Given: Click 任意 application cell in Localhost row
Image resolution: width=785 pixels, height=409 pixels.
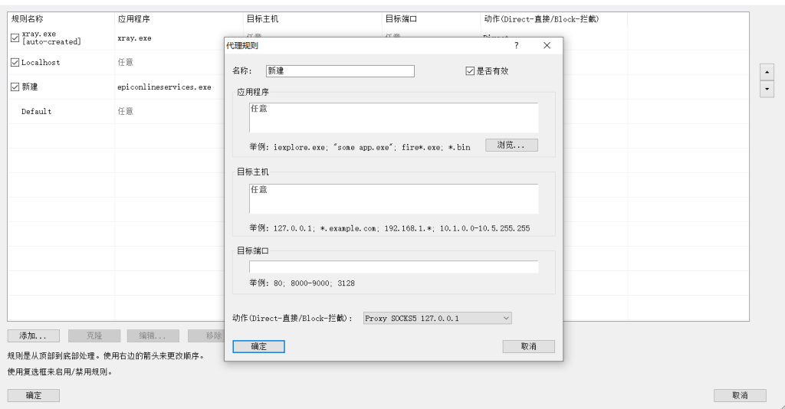Looking at the screenshot, I should [125, 62].
